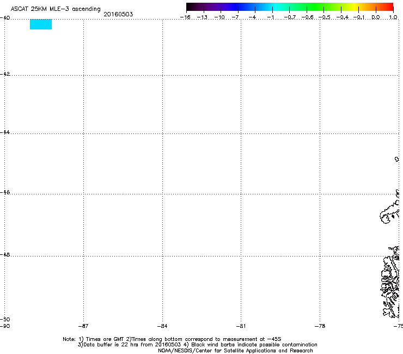
Task: Click the longitude axis label -87
Action: coord(83,326)
